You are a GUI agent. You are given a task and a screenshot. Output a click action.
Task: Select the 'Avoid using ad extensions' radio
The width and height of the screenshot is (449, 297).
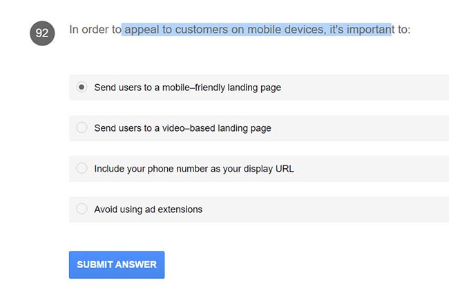point(82,209)
